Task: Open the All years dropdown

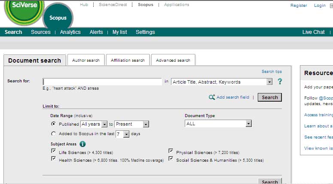Action: (94, 124)
